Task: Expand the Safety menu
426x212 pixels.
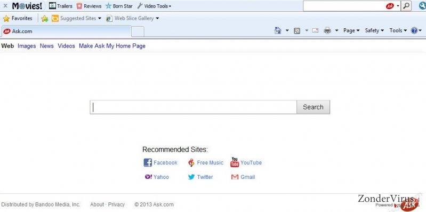Action: pos(374,30)
